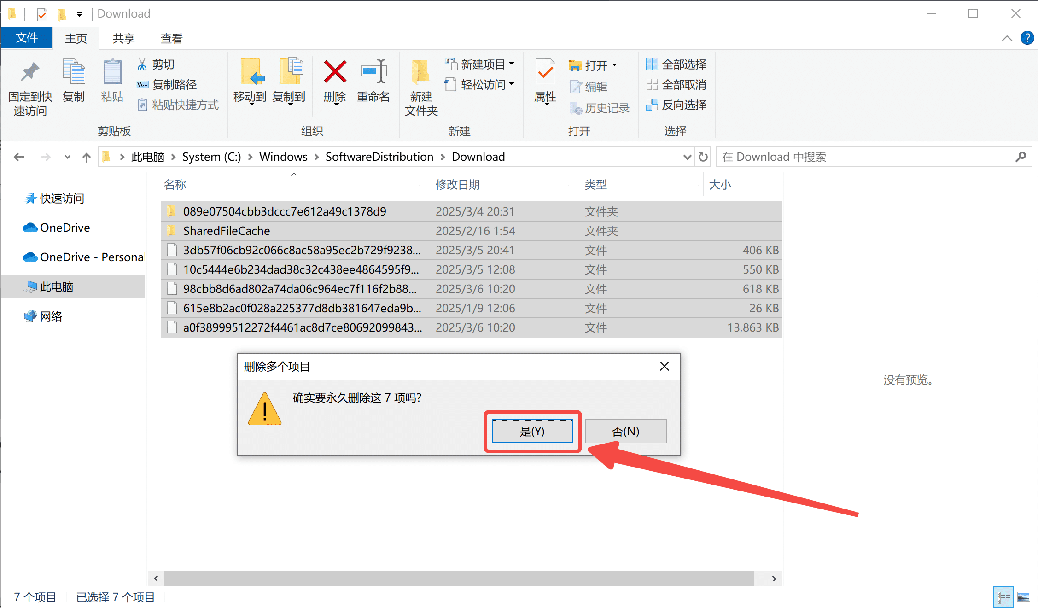
Task: Open New item (新建项目) dropdown
Action: (x=479, y=64)
